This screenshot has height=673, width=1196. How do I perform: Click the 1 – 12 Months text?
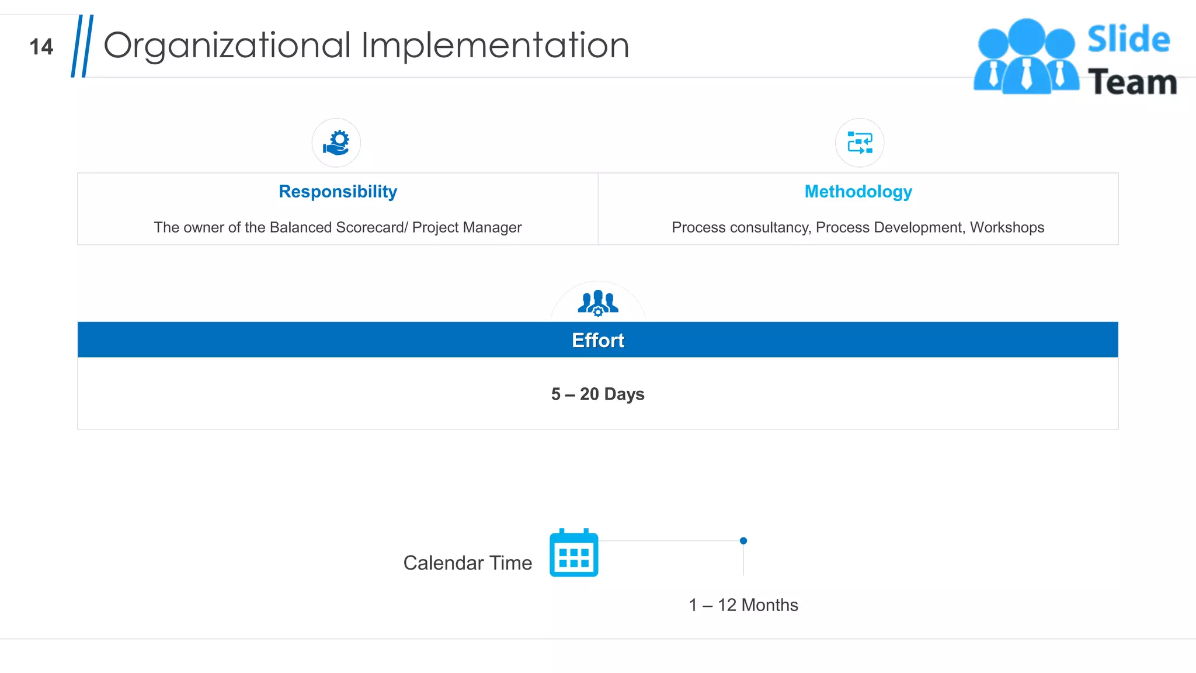(743, 605)
